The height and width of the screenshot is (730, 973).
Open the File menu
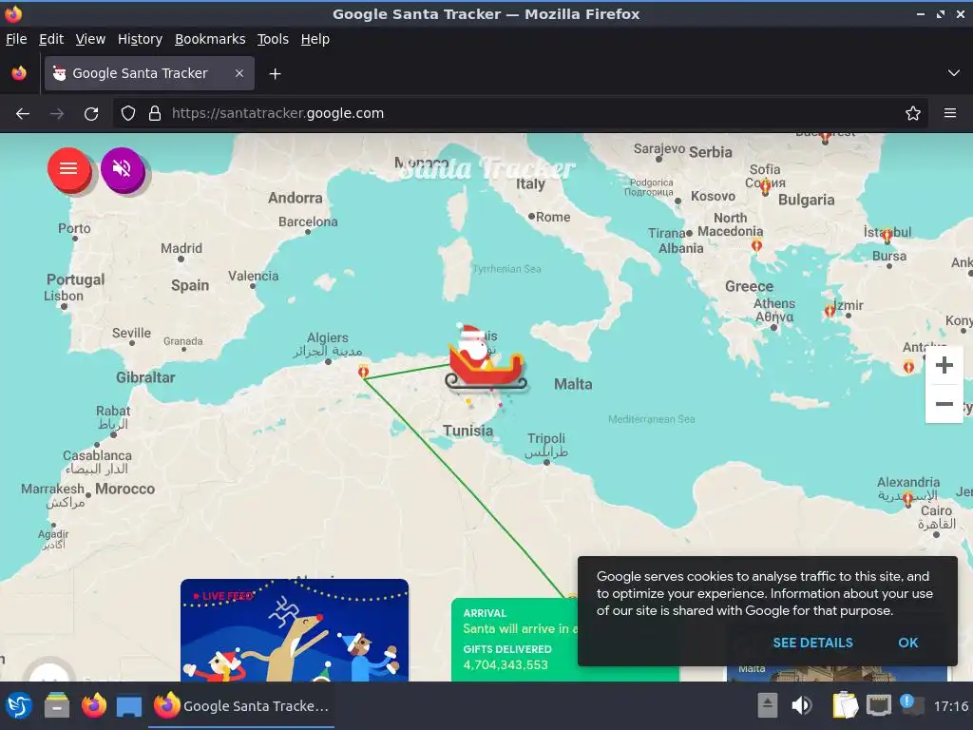pos(16,39)
